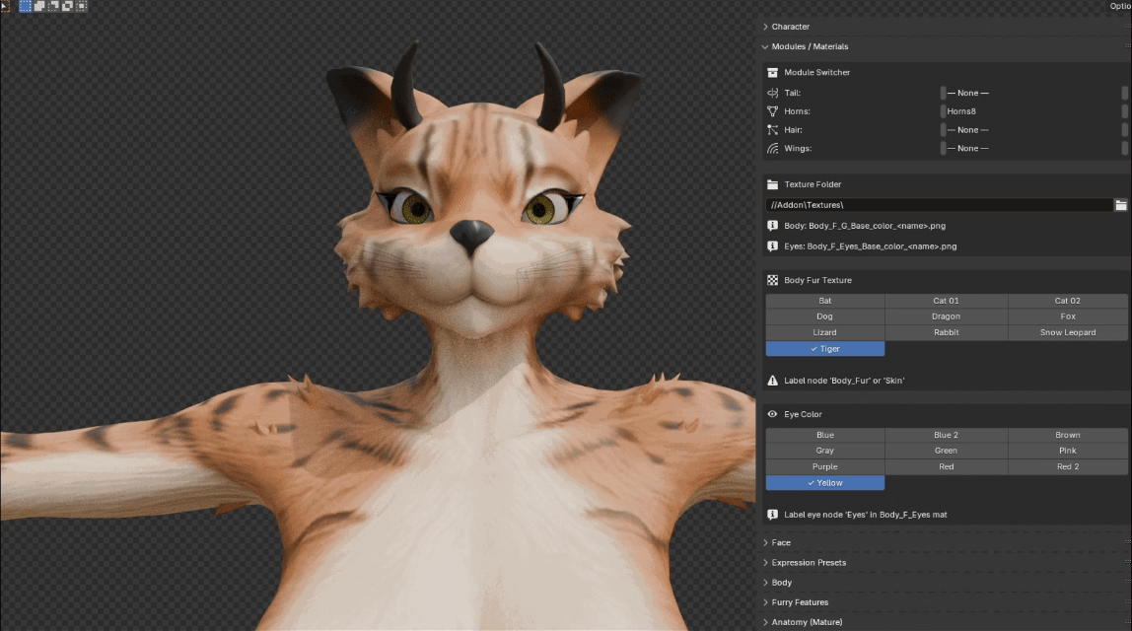
Task: Choose the Purple eye color
Action: (825, 467)
